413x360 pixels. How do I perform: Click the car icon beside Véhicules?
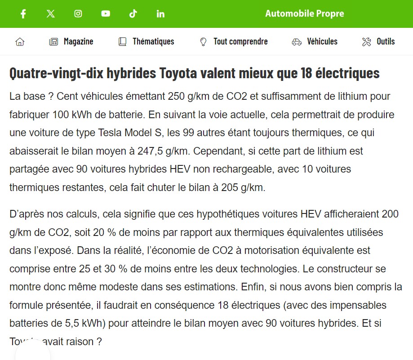[x=297, y=42]
